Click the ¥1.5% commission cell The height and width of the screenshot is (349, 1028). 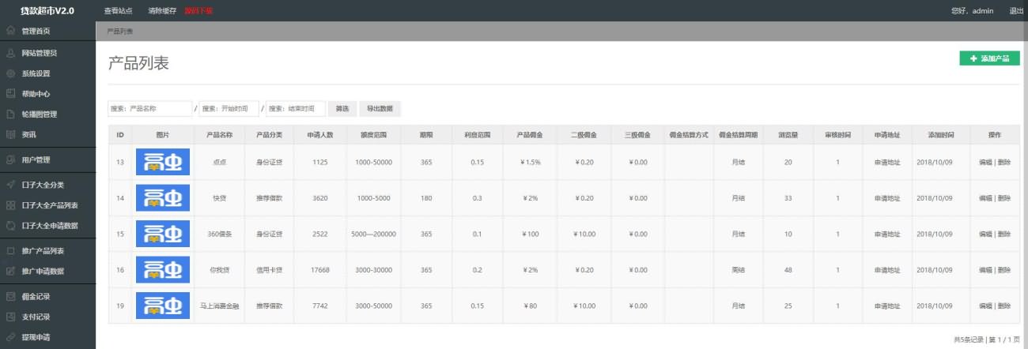click(531, 162)
